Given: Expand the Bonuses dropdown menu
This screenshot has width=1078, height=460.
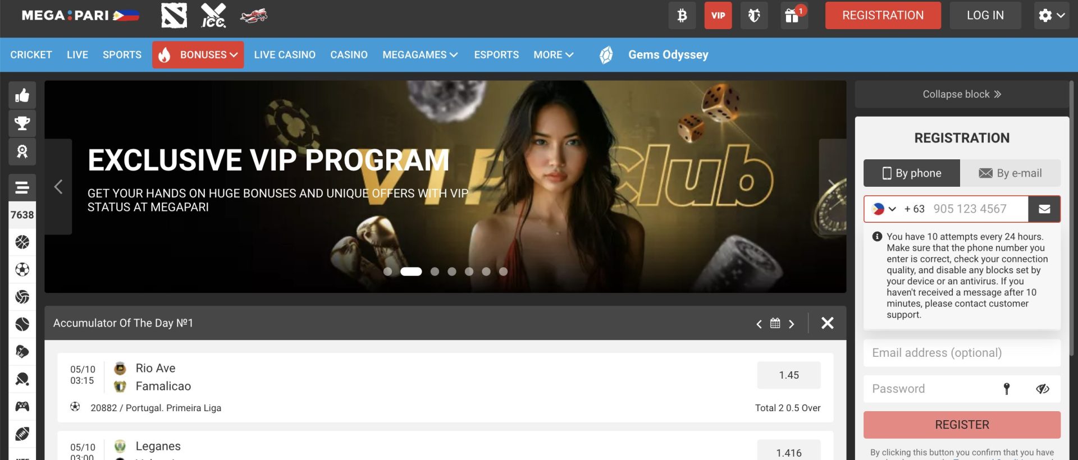Looking at the screenshot, I should tap(198, 55).
